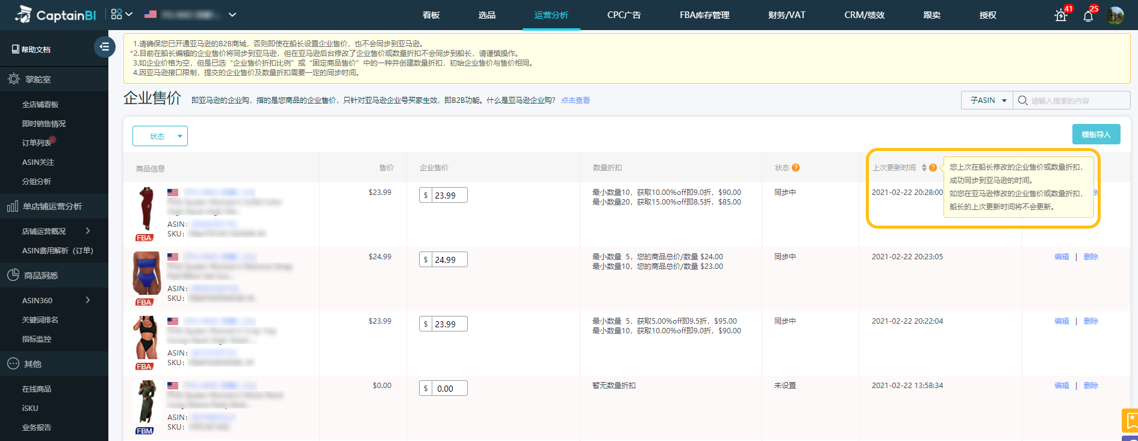
Task: Open 帮助文档 help document
Action: point(31,49)
